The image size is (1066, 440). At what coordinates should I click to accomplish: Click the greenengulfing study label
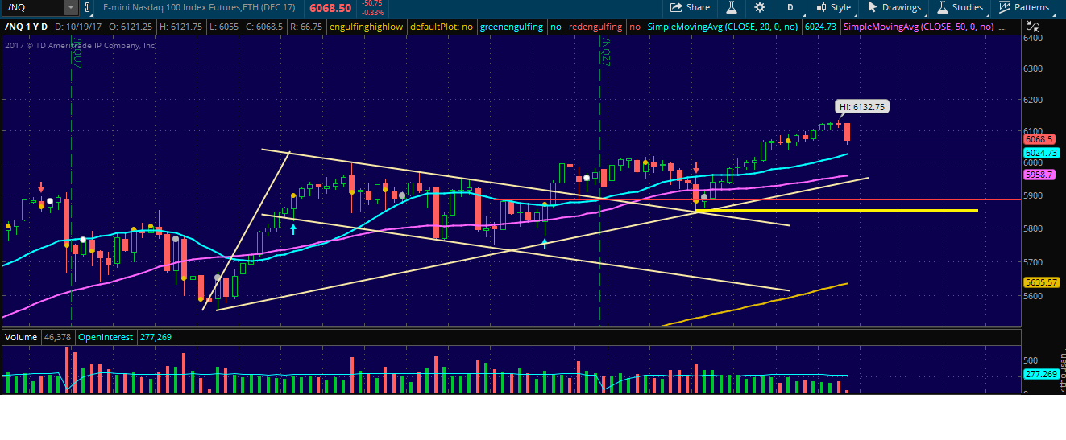point(512,27)
